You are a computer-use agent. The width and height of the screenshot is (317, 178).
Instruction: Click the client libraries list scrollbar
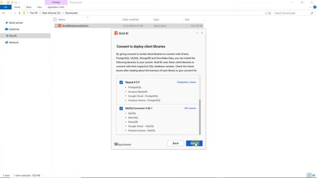(200, 117)
